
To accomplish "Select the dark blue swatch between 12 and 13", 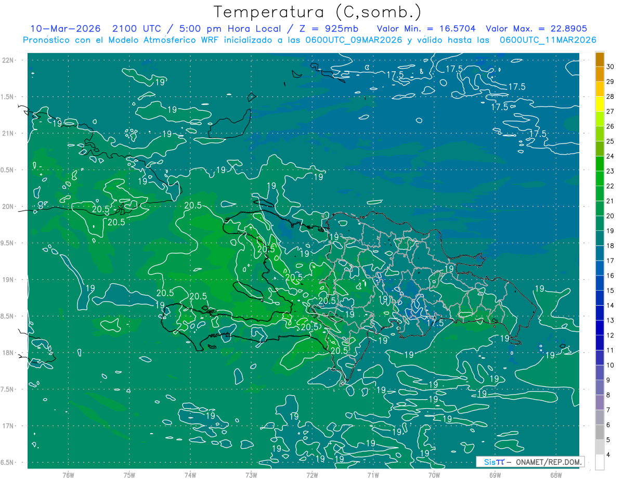I will [x=600, y=328].
